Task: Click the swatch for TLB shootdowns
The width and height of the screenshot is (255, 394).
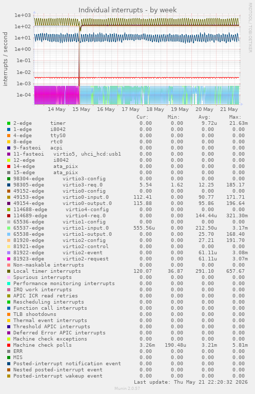Action: (x=9, y=314)
